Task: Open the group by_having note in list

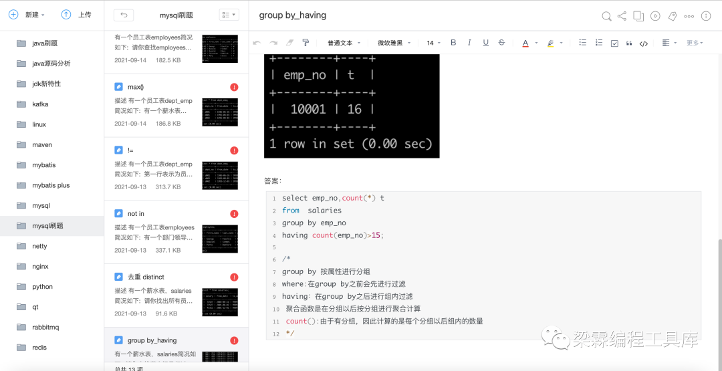Action: [176, 345]
